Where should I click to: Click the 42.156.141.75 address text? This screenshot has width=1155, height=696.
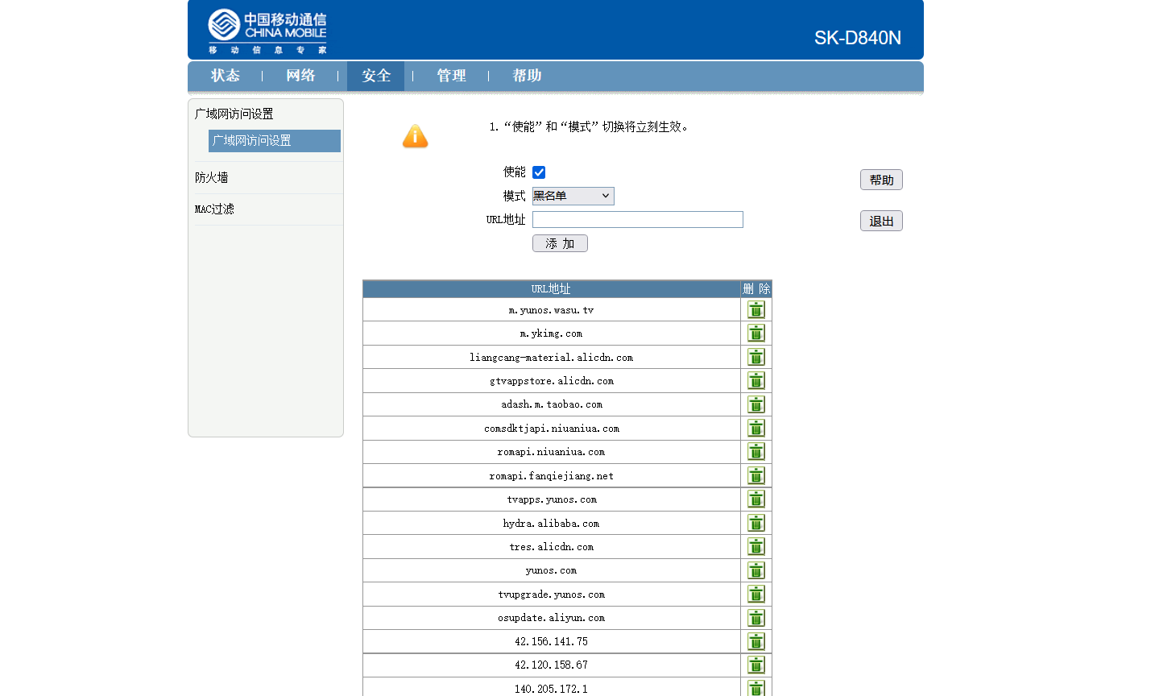tap(551, 642)
